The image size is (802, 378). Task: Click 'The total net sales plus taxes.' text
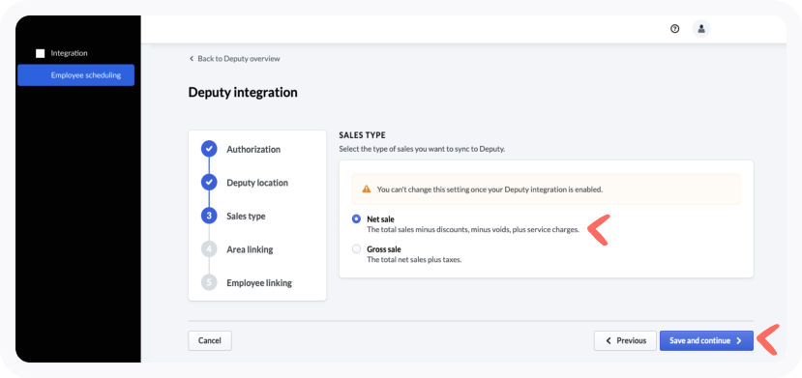pyautogui.click(x=414, y=260)
